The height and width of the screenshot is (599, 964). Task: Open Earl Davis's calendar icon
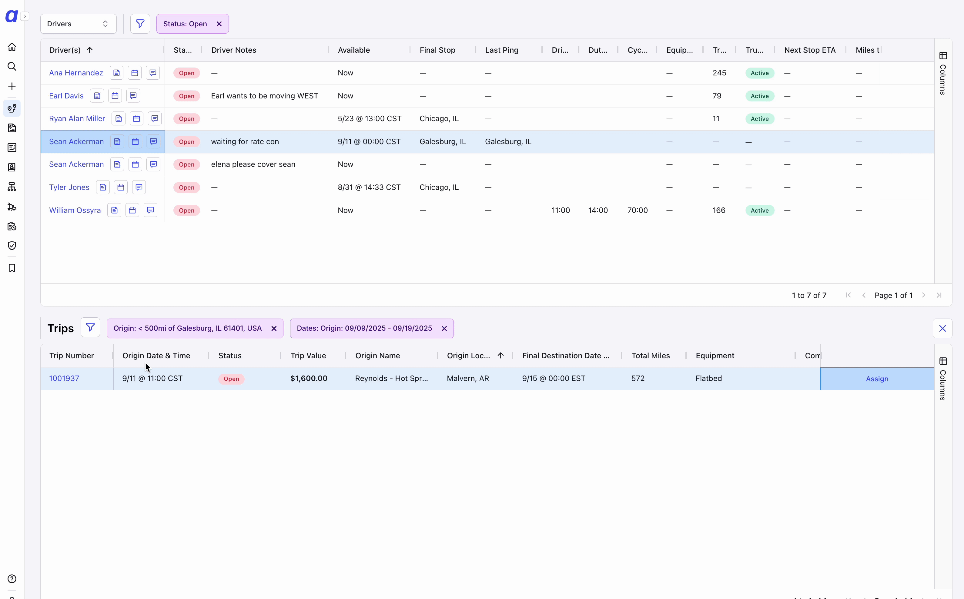115,96
